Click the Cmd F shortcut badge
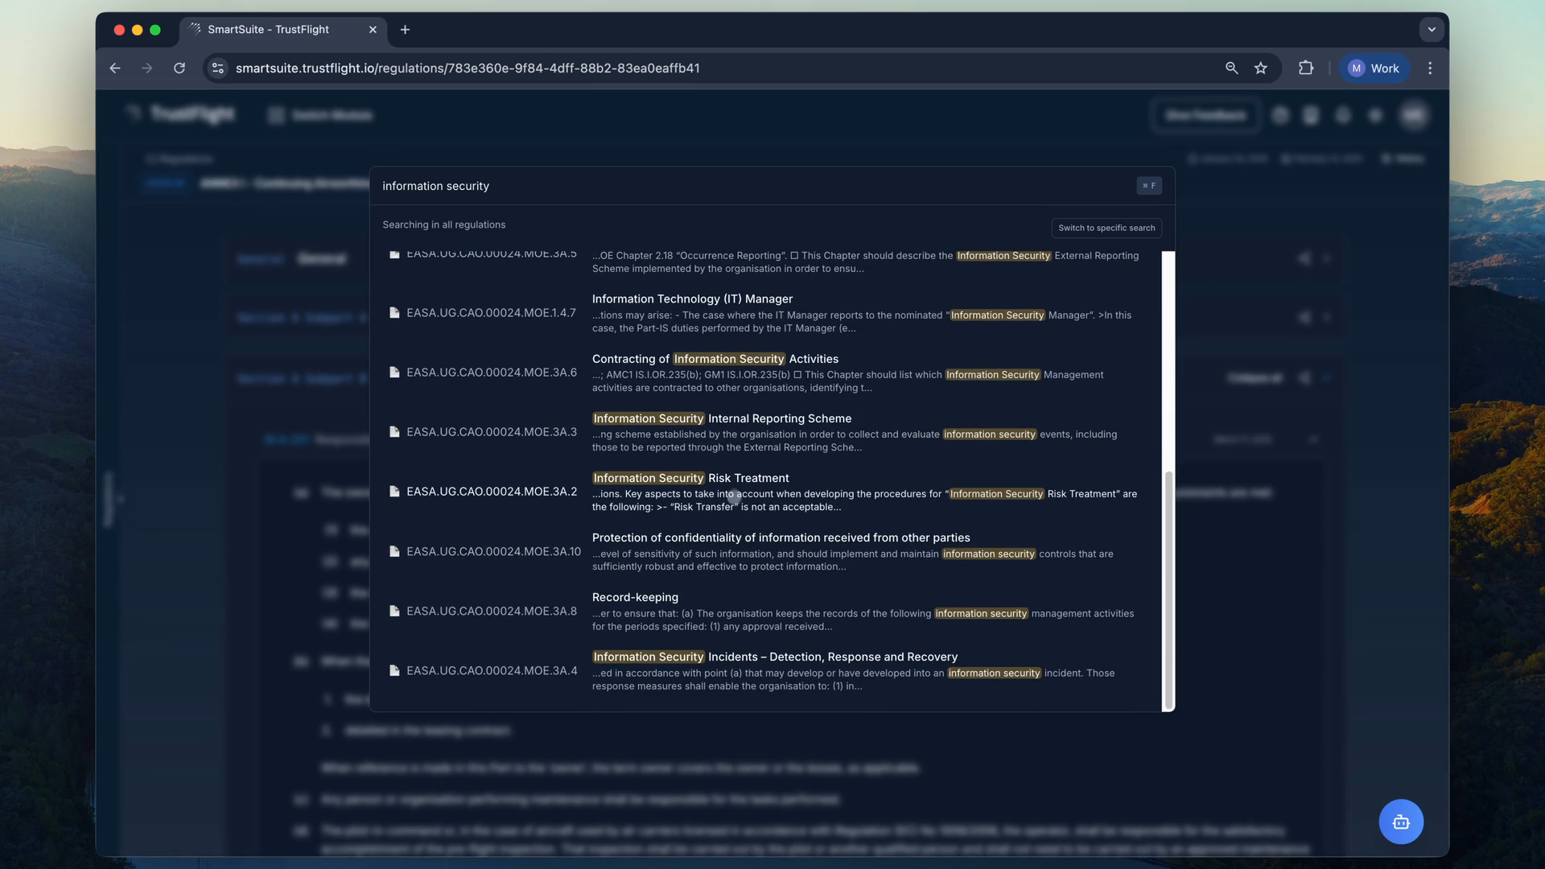Screen dimensions: 1545x869 (1148, 186)
